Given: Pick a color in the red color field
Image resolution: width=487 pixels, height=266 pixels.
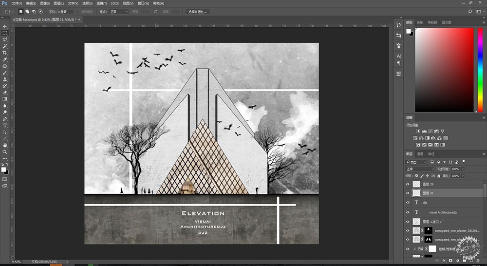Looking at the screenshot, I should click(x=445, y=70).
